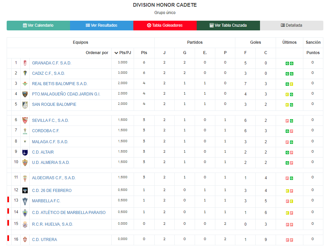The image size is (324, 247).
Task: Open C.D. UTRERA team link
Action: tap(44, 240)
